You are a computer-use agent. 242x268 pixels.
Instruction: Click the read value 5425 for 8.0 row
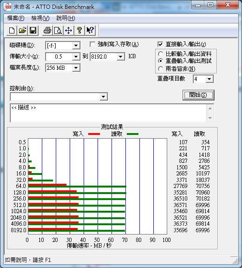[x=204, y=167]
